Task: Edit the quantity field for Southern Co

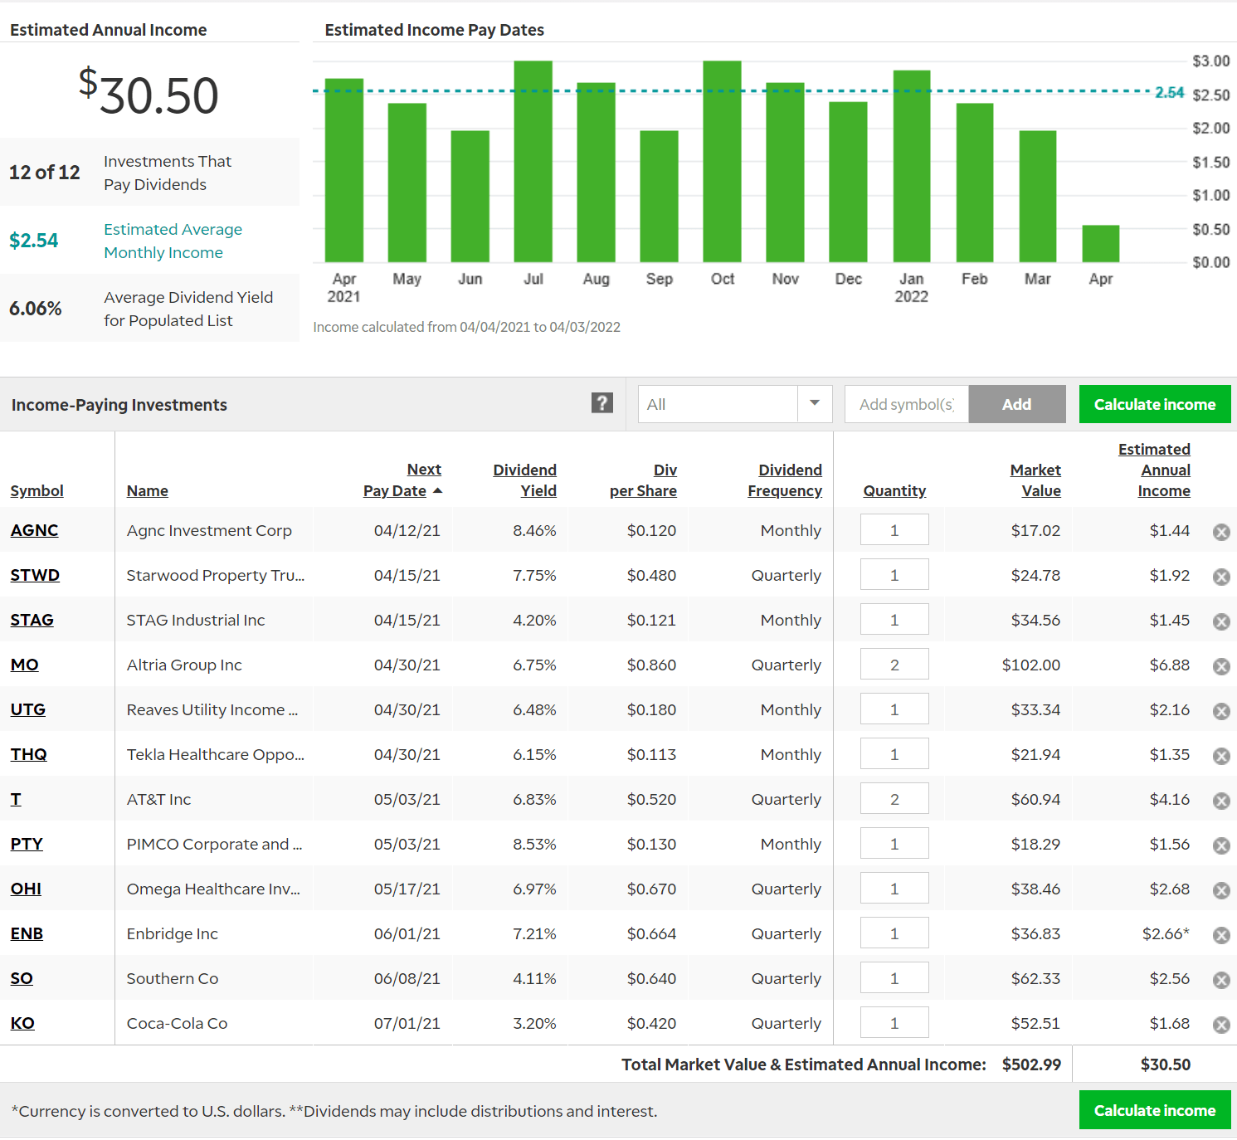Action: (x=894, y=978)
